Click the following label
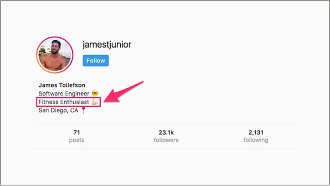This screenshot has height=186, width=330. (x=256, y=140)
